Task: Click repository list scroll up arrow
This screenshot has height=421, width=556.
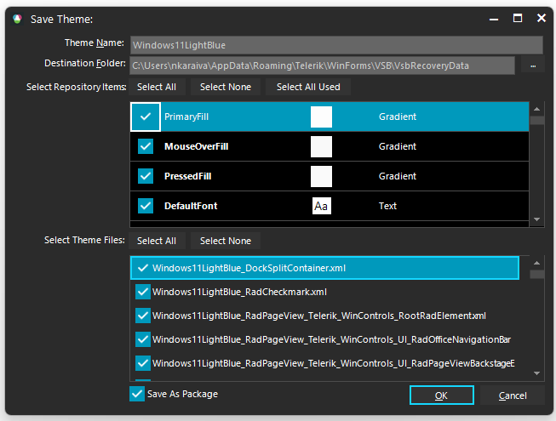Action: tap(537, 109)
